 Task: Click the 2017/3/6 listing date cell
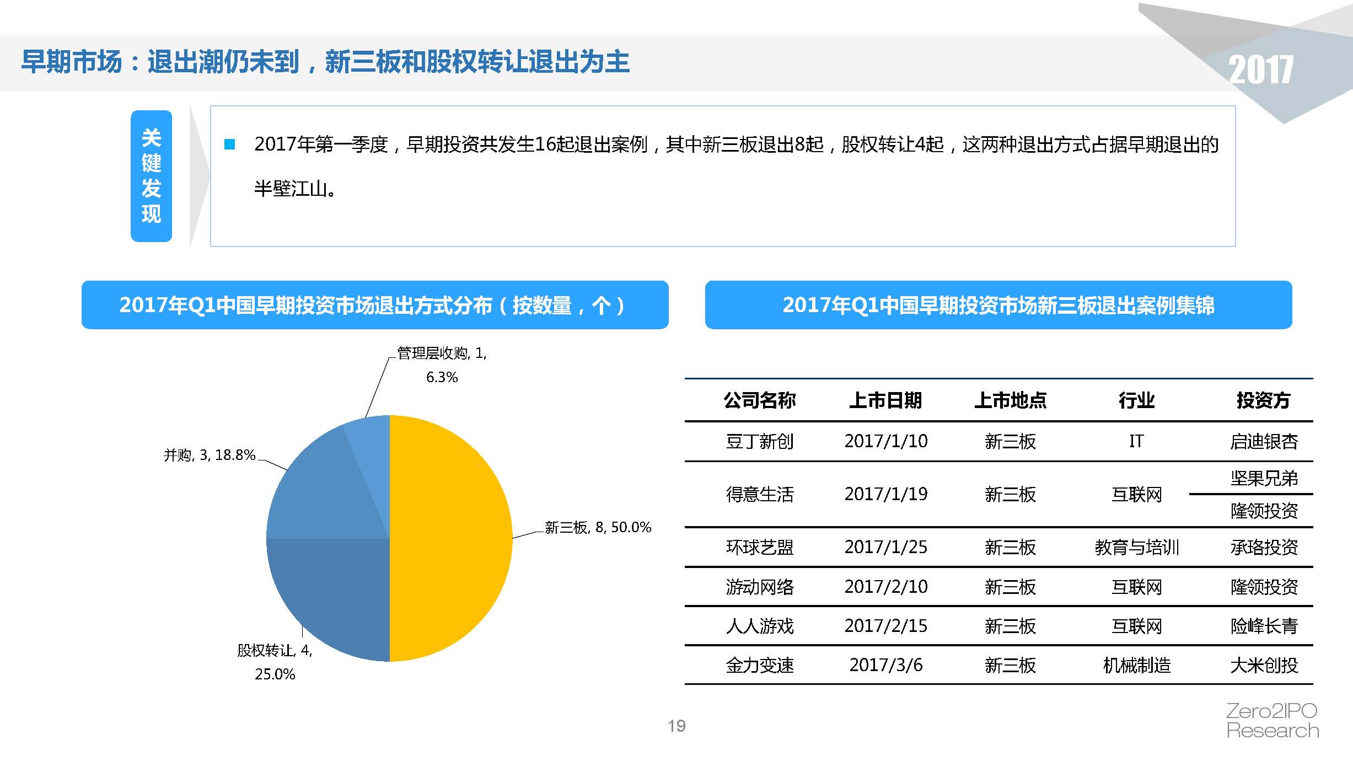[885, 665]
